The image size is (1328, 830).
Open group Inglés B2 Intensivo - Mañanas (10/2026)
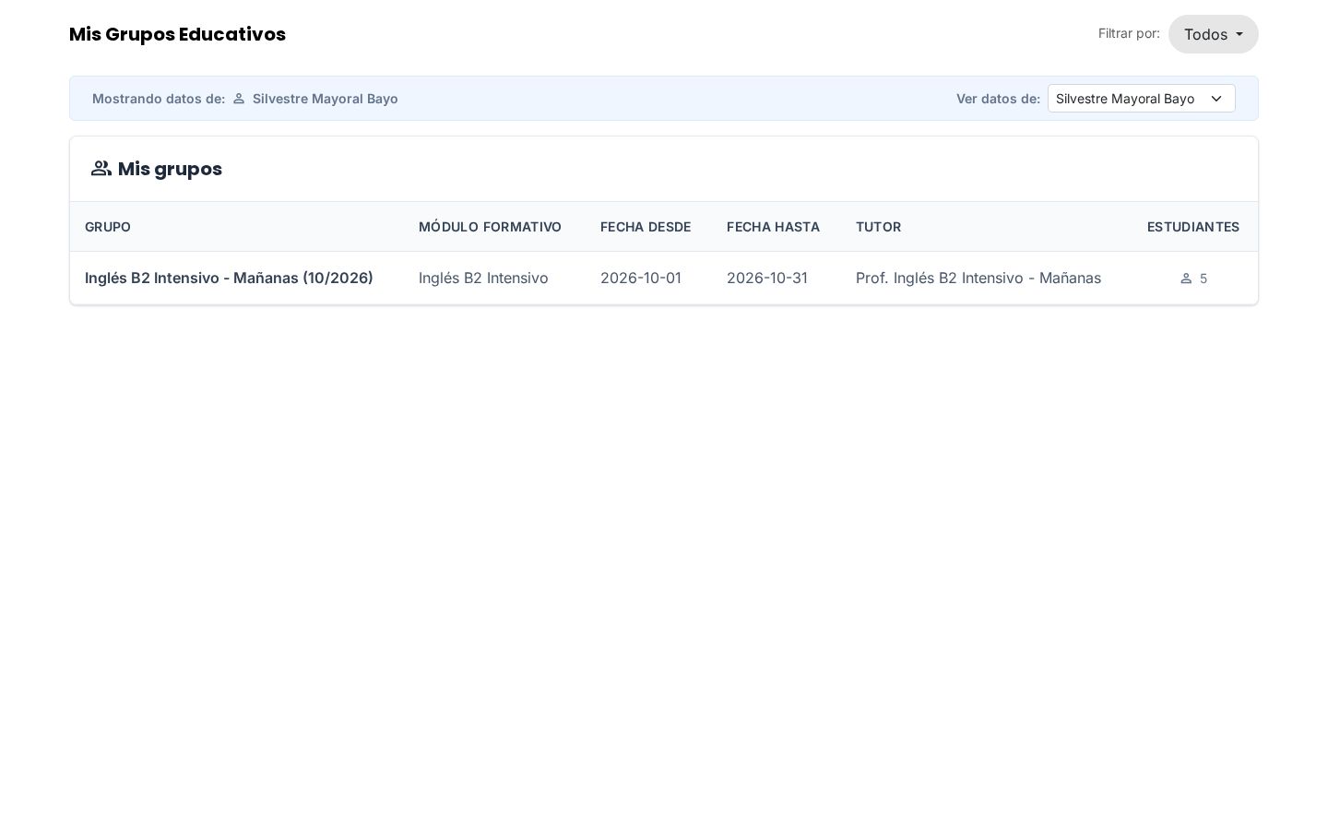(229, 278)
